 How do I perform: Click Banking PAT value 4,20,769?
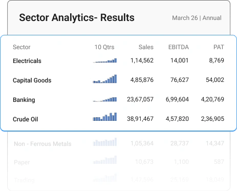(212, 99)
